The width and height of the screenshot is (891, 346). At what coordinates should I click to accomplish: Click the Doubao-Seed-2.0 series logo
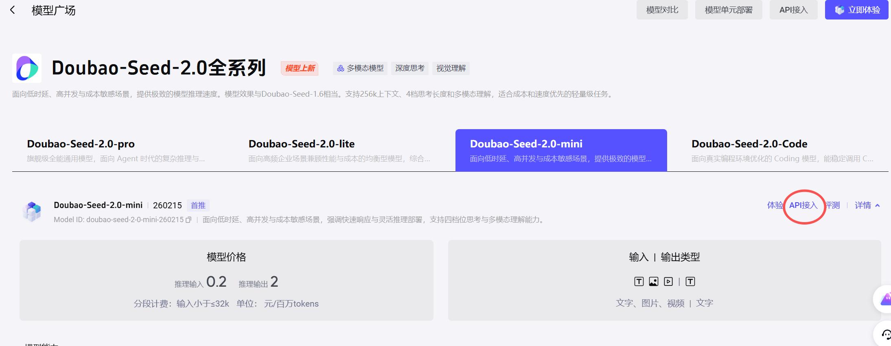[x=27, y=68]
